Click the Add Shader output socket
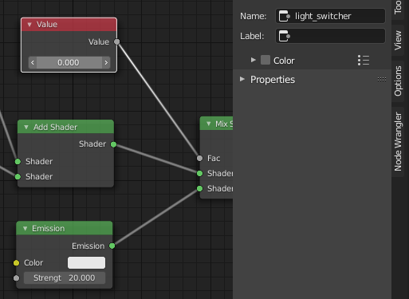 [x=113, y=144]
